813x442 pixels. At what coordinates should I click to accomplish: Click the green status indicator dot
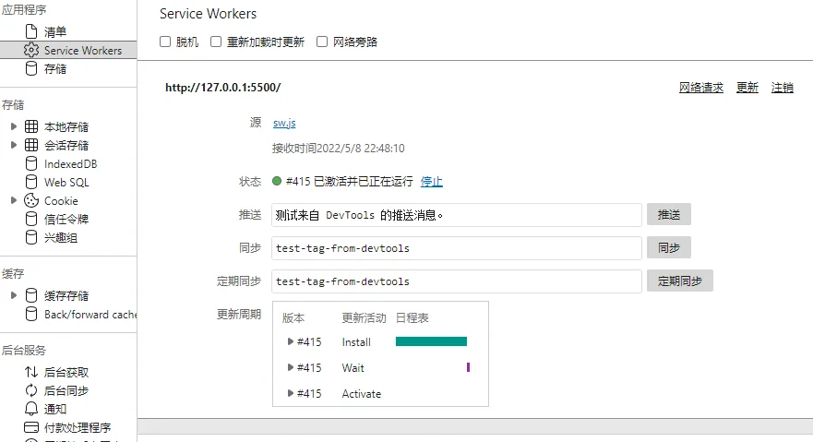click(277, 181)
